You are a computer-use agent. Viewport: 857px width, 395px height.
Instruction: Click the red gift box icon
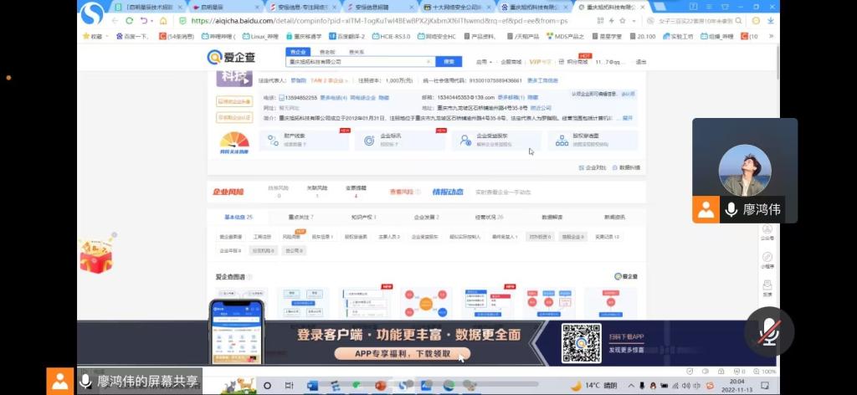pos(95,254)
